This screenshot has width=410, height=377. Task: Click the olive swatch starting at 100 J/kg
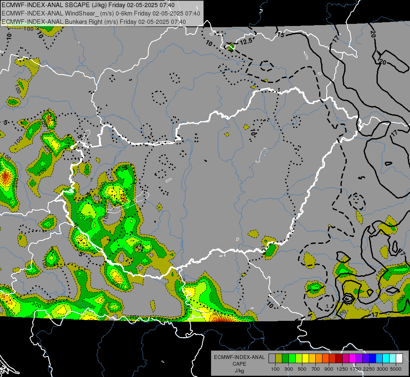(279, 358)
